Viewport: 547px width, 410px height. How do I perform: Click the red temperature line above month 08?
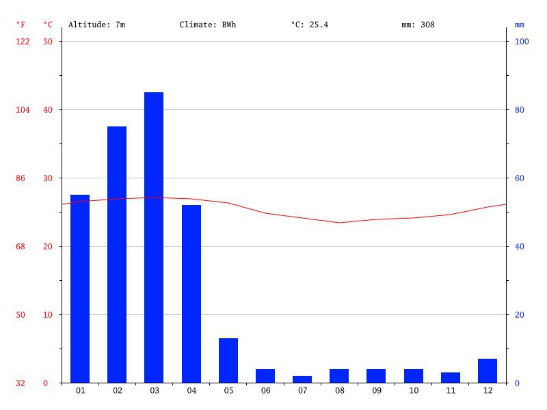pyautogui.click(x=339, y=223)
